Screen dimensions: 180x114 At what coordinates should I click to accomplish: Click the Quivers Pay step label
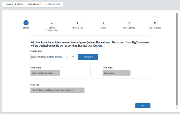(x=78, y=28)
